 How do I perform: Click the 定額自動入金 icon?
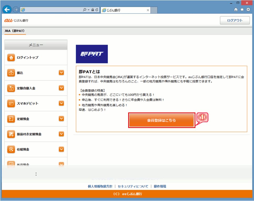[x=11, y=88]
